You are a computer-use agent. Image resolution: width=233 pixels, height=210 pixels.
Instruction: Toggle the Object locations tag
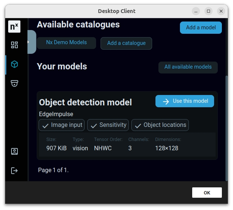click(x=160, y=125)
